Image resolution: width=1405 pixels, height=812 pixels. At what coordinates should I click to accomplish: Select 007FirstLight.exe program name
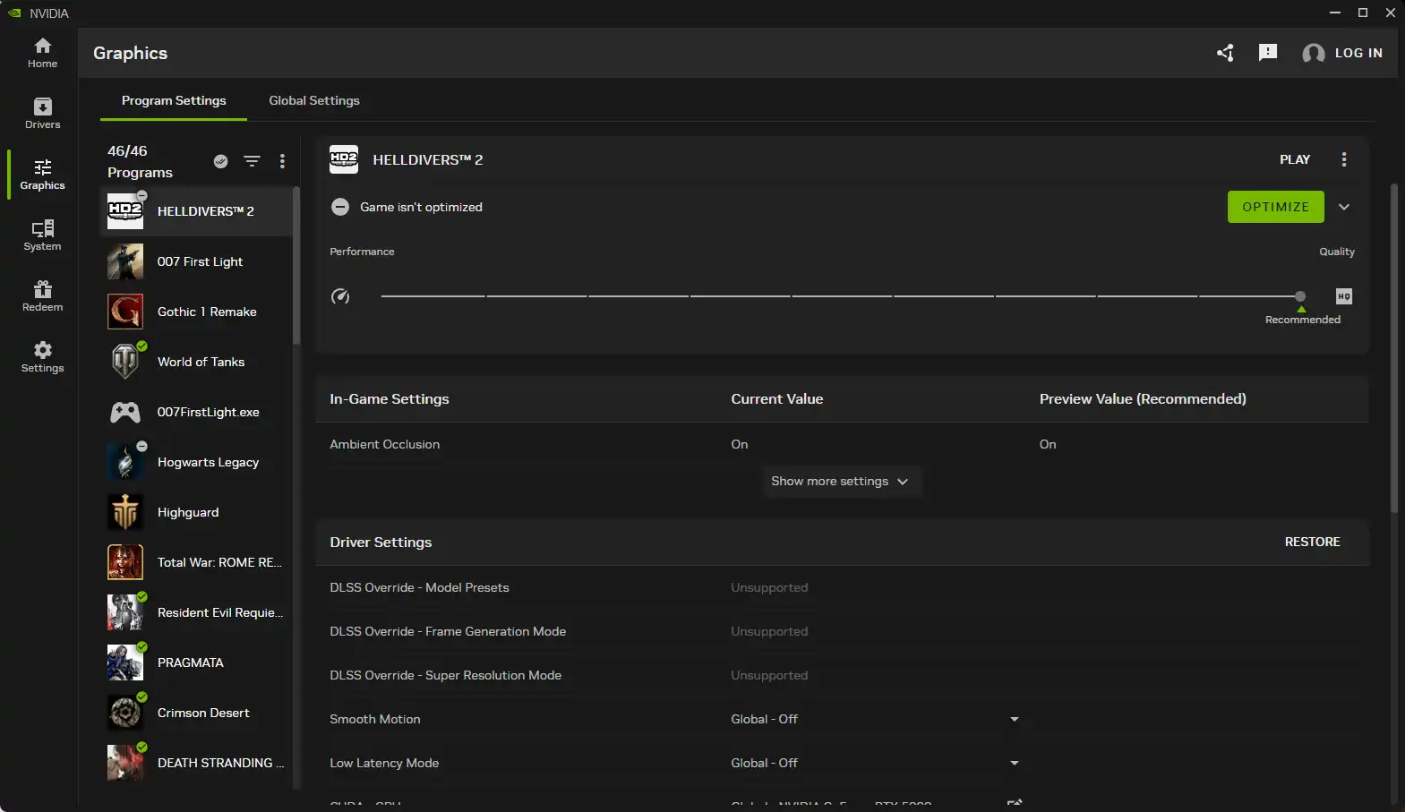point(209,412)
